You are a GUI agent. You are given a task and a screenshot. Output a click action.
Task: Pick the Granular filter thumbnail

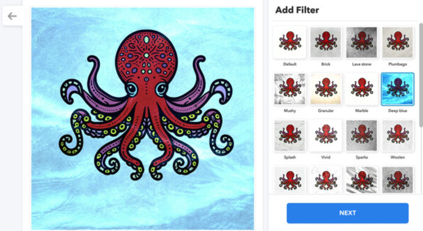(x=326, y=89)
